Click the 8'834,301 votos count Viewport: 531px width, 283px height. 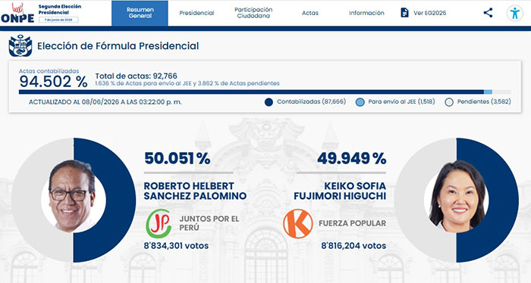[176, 245]
